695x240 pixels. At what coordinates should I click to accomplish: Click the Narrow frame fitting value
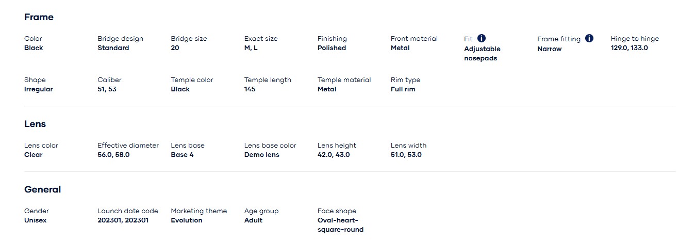tap(550, 49)
